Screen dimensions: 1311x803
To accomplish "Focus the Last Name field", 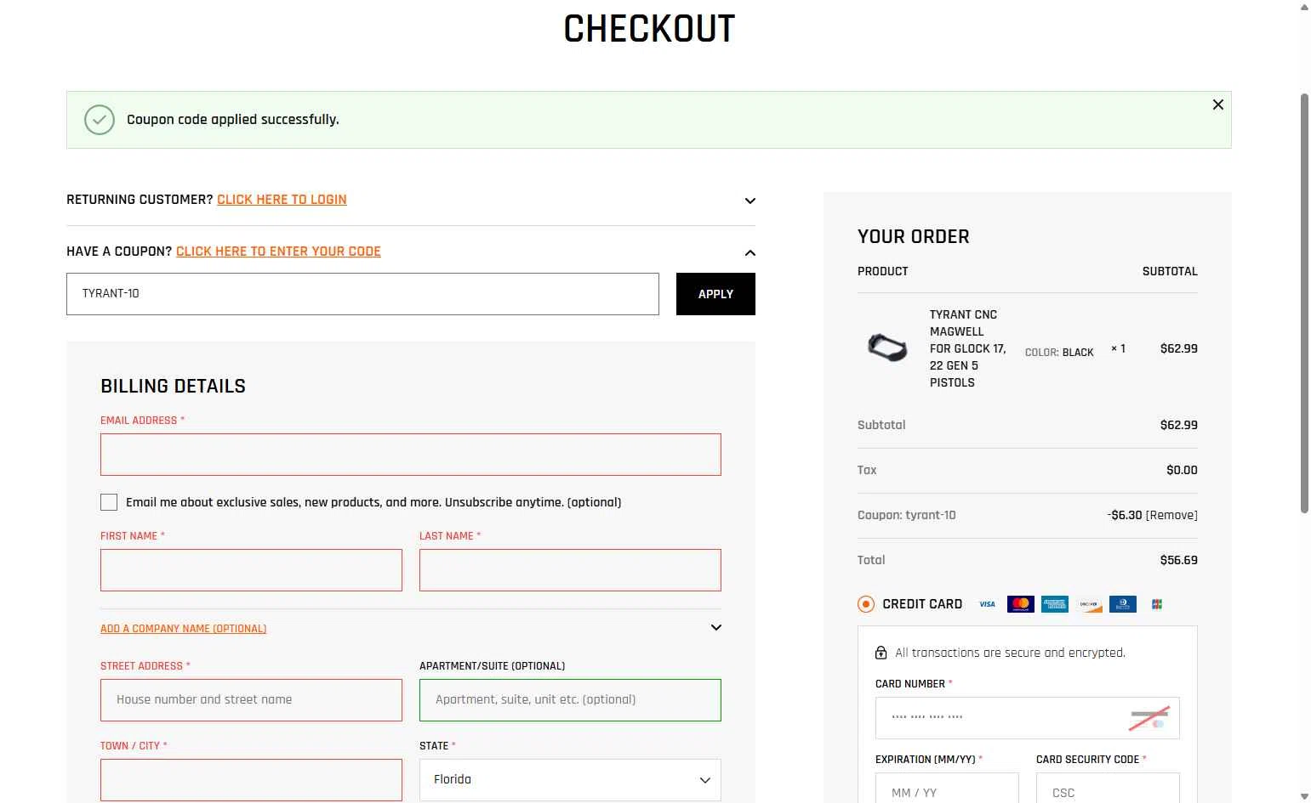I will (570, 570).
